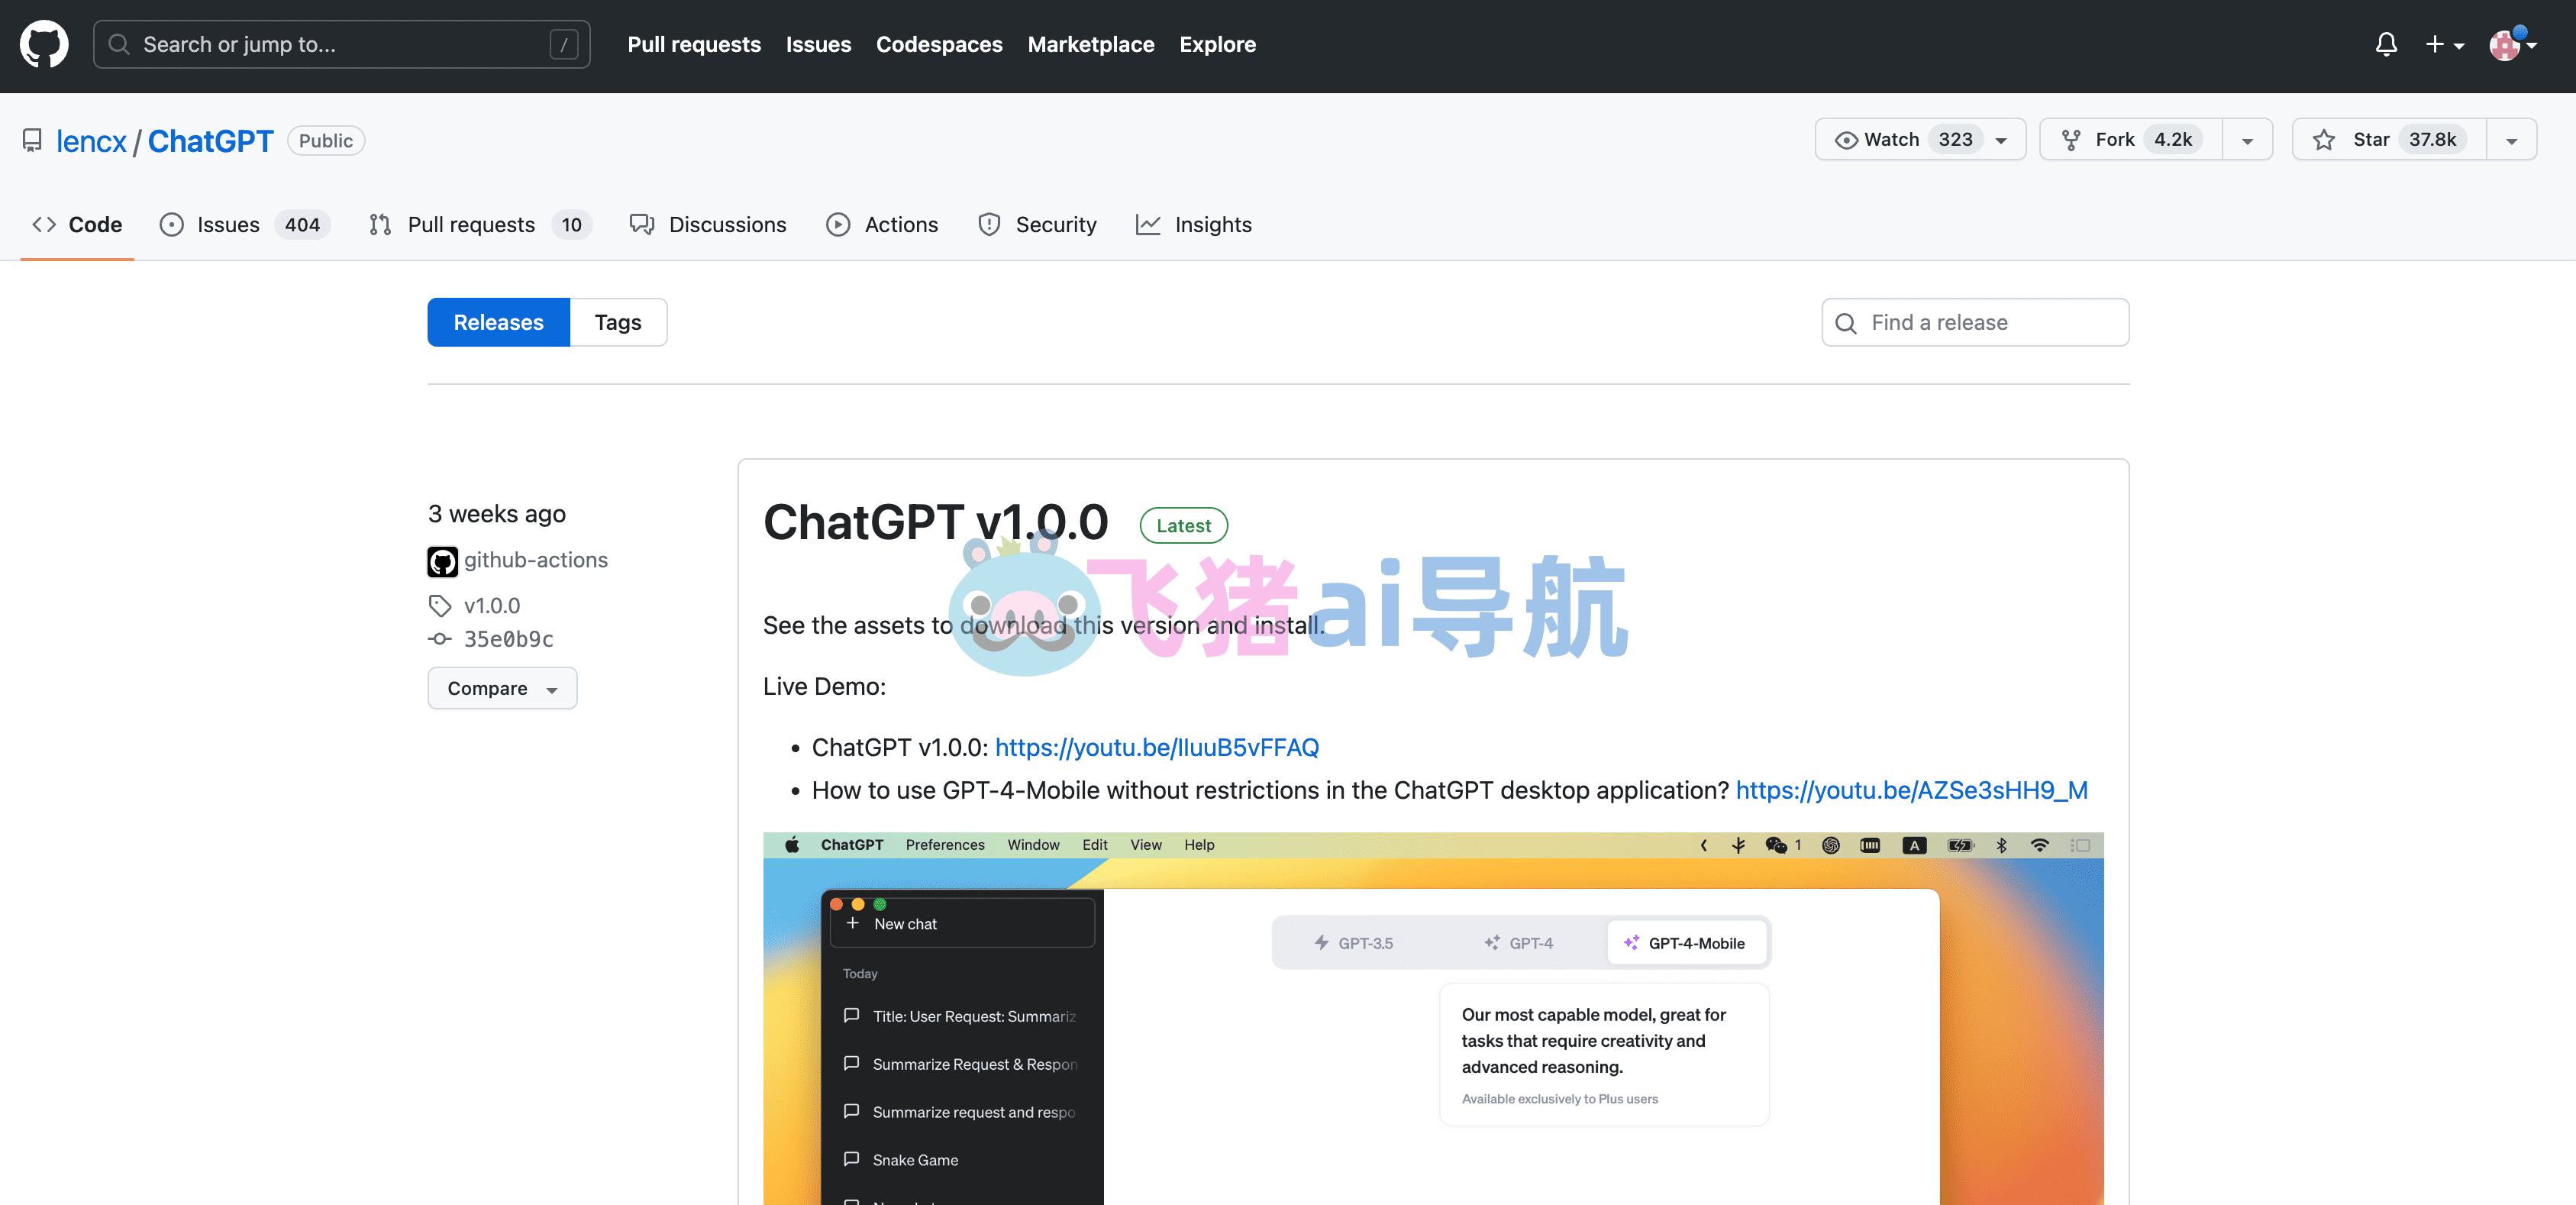Open the youtu.be/AZSe3sHH9_M video link
The height and width of the screenshot is (1205, 2576).
click(x=1911, y=791)
